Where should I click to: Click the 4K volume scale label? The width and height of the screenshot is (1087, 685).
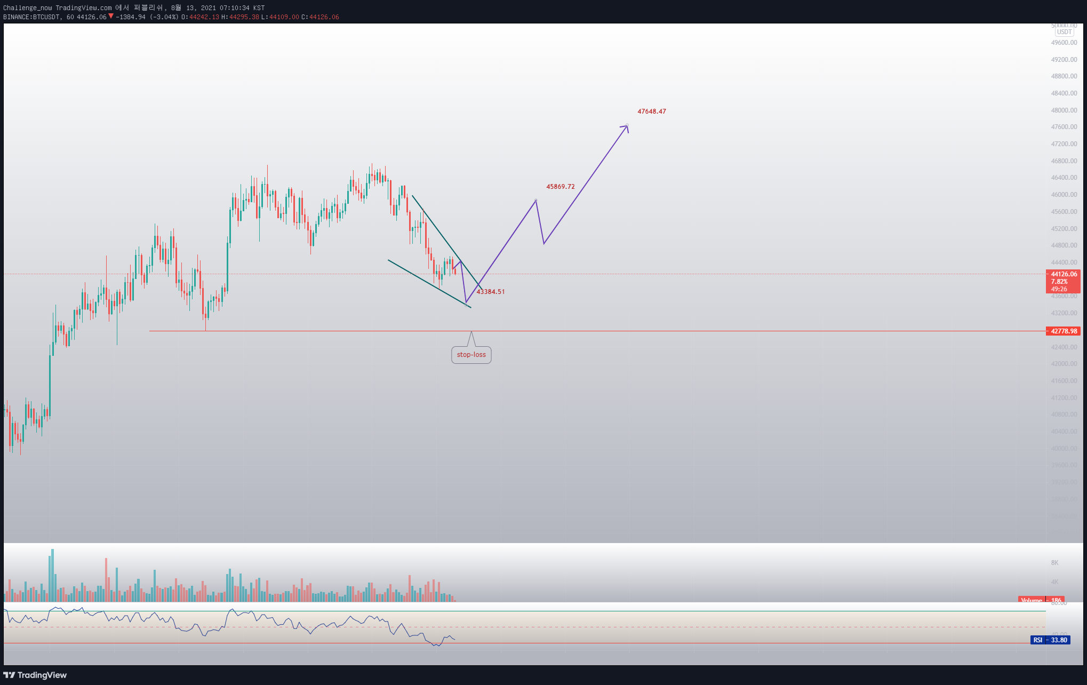[1054, 582]
